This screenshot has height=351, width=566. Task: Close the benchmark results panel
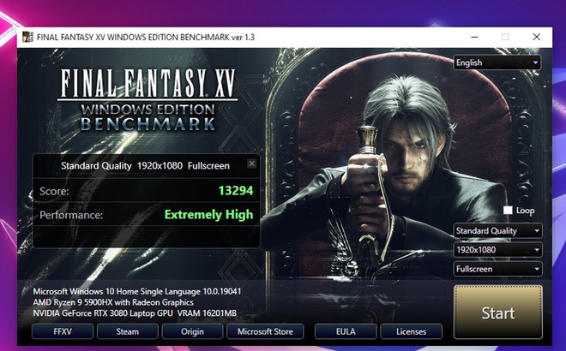[251, 164]
